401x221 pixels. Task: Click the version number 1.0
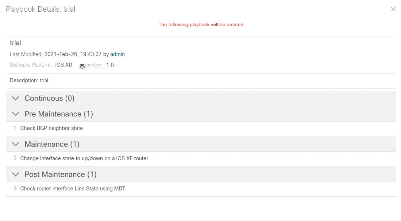click(110, 65)
